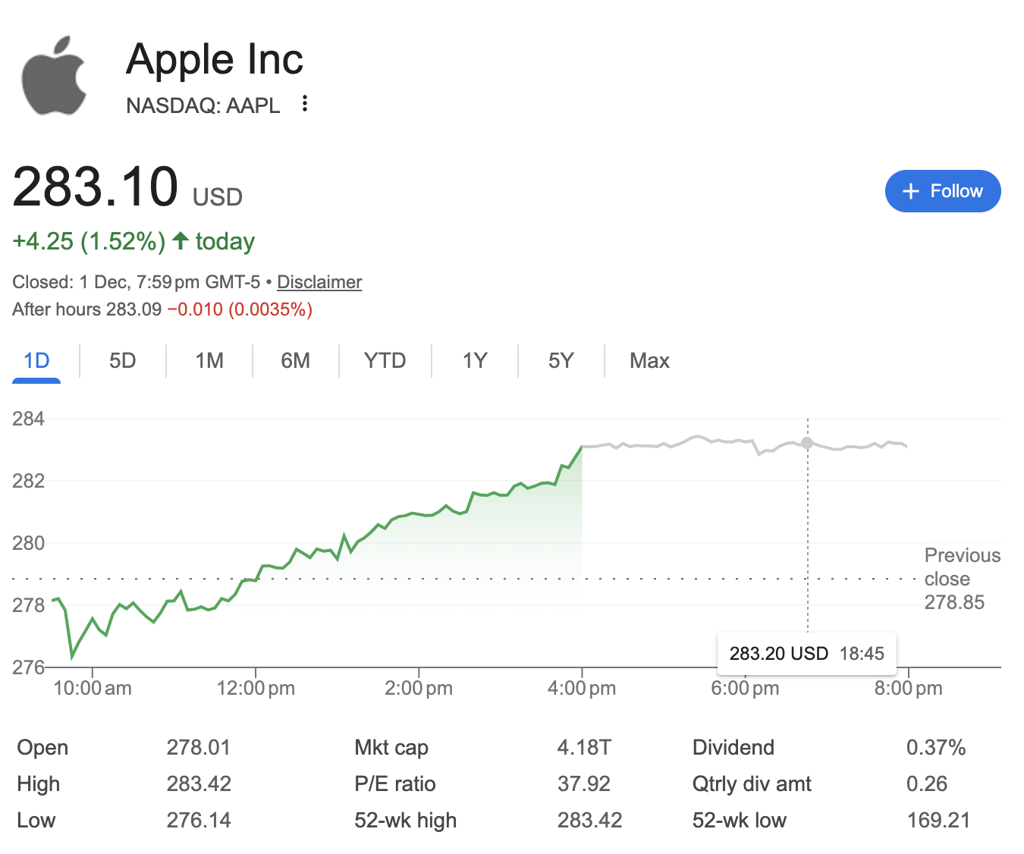Click the Mkt cap value 4.18T
Screen dimensions: 1024x854
(x=584, y=747)
